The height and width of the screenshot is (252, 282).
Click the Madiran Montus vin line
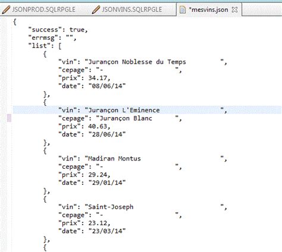(143, 159)
